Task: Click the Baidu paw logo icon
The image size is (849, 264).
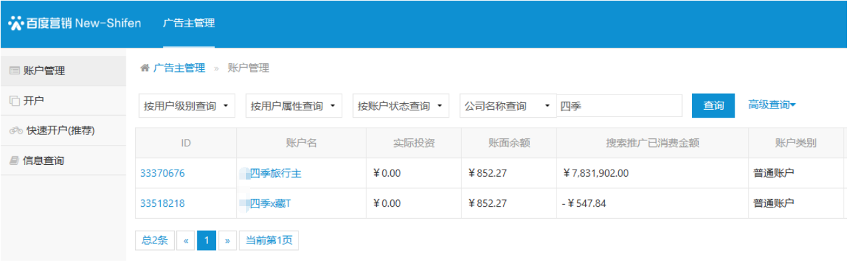Action: (16, 24)
